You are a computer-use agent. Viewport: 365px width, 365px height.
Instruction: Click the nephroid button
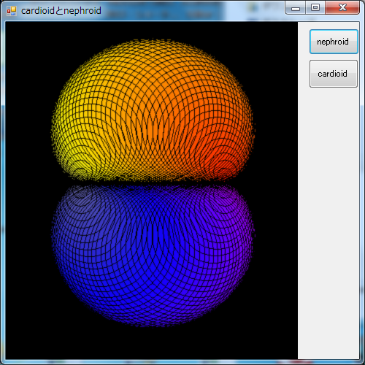(x=334, y=42)
